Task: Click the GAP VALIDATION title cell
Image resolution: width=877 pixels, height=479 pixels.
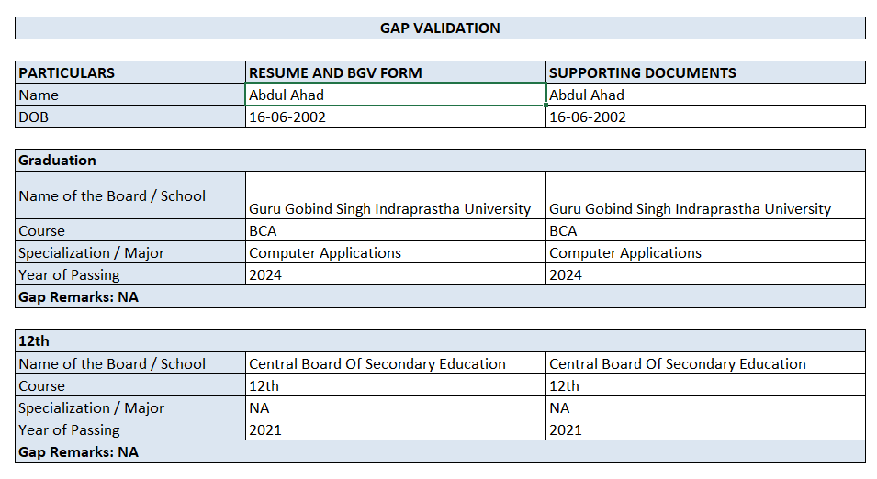Action: click(x=440, y=28)
